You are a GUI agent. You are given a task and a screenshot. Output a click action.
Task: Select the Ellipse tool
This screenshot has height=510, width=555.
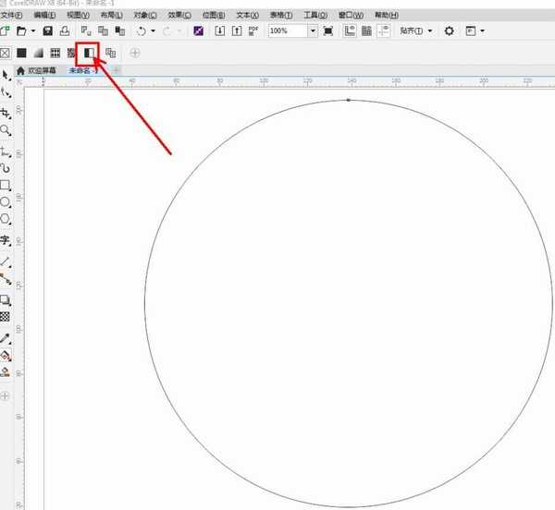pos(6,200)
